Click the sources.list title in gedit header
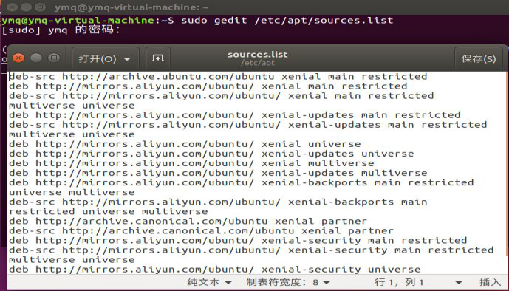509x291 pixels. (x=258, y=55)
